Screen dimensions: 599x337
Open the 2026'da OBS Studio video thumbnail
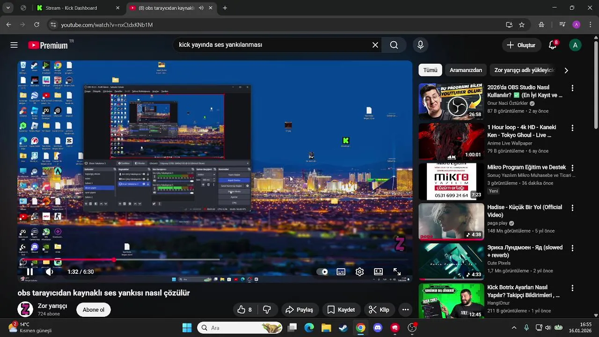(x=451, y=102)
